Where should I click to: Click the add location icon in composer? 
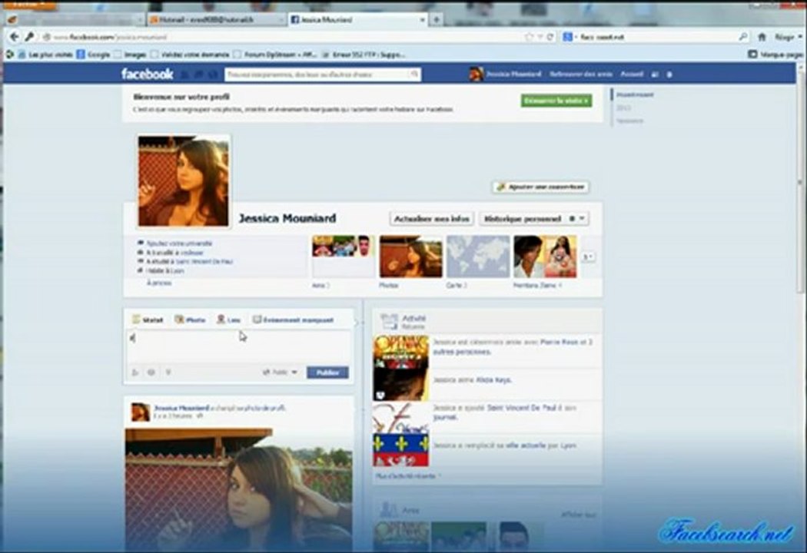tap(151, 372)
